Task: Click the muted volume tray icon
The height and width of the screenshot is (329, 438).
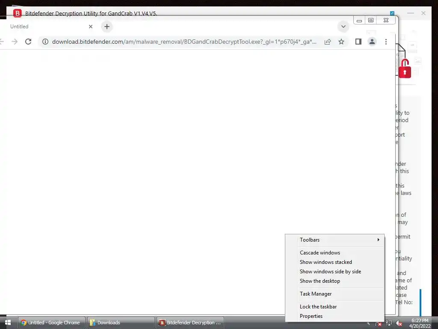Action: tap(399, 323)
